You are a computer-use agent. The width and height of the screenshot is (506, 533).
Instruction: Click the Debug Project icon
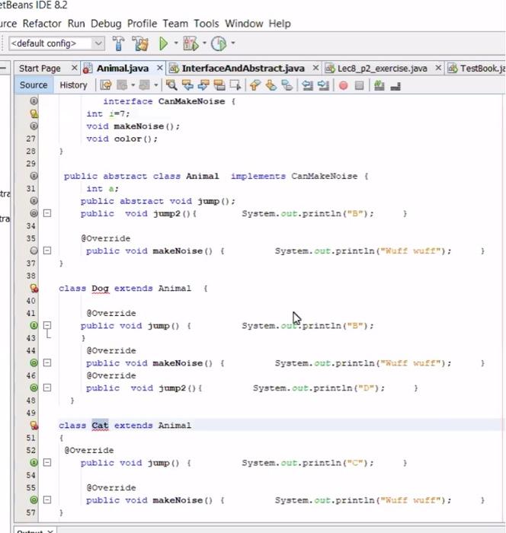[191, 43]
